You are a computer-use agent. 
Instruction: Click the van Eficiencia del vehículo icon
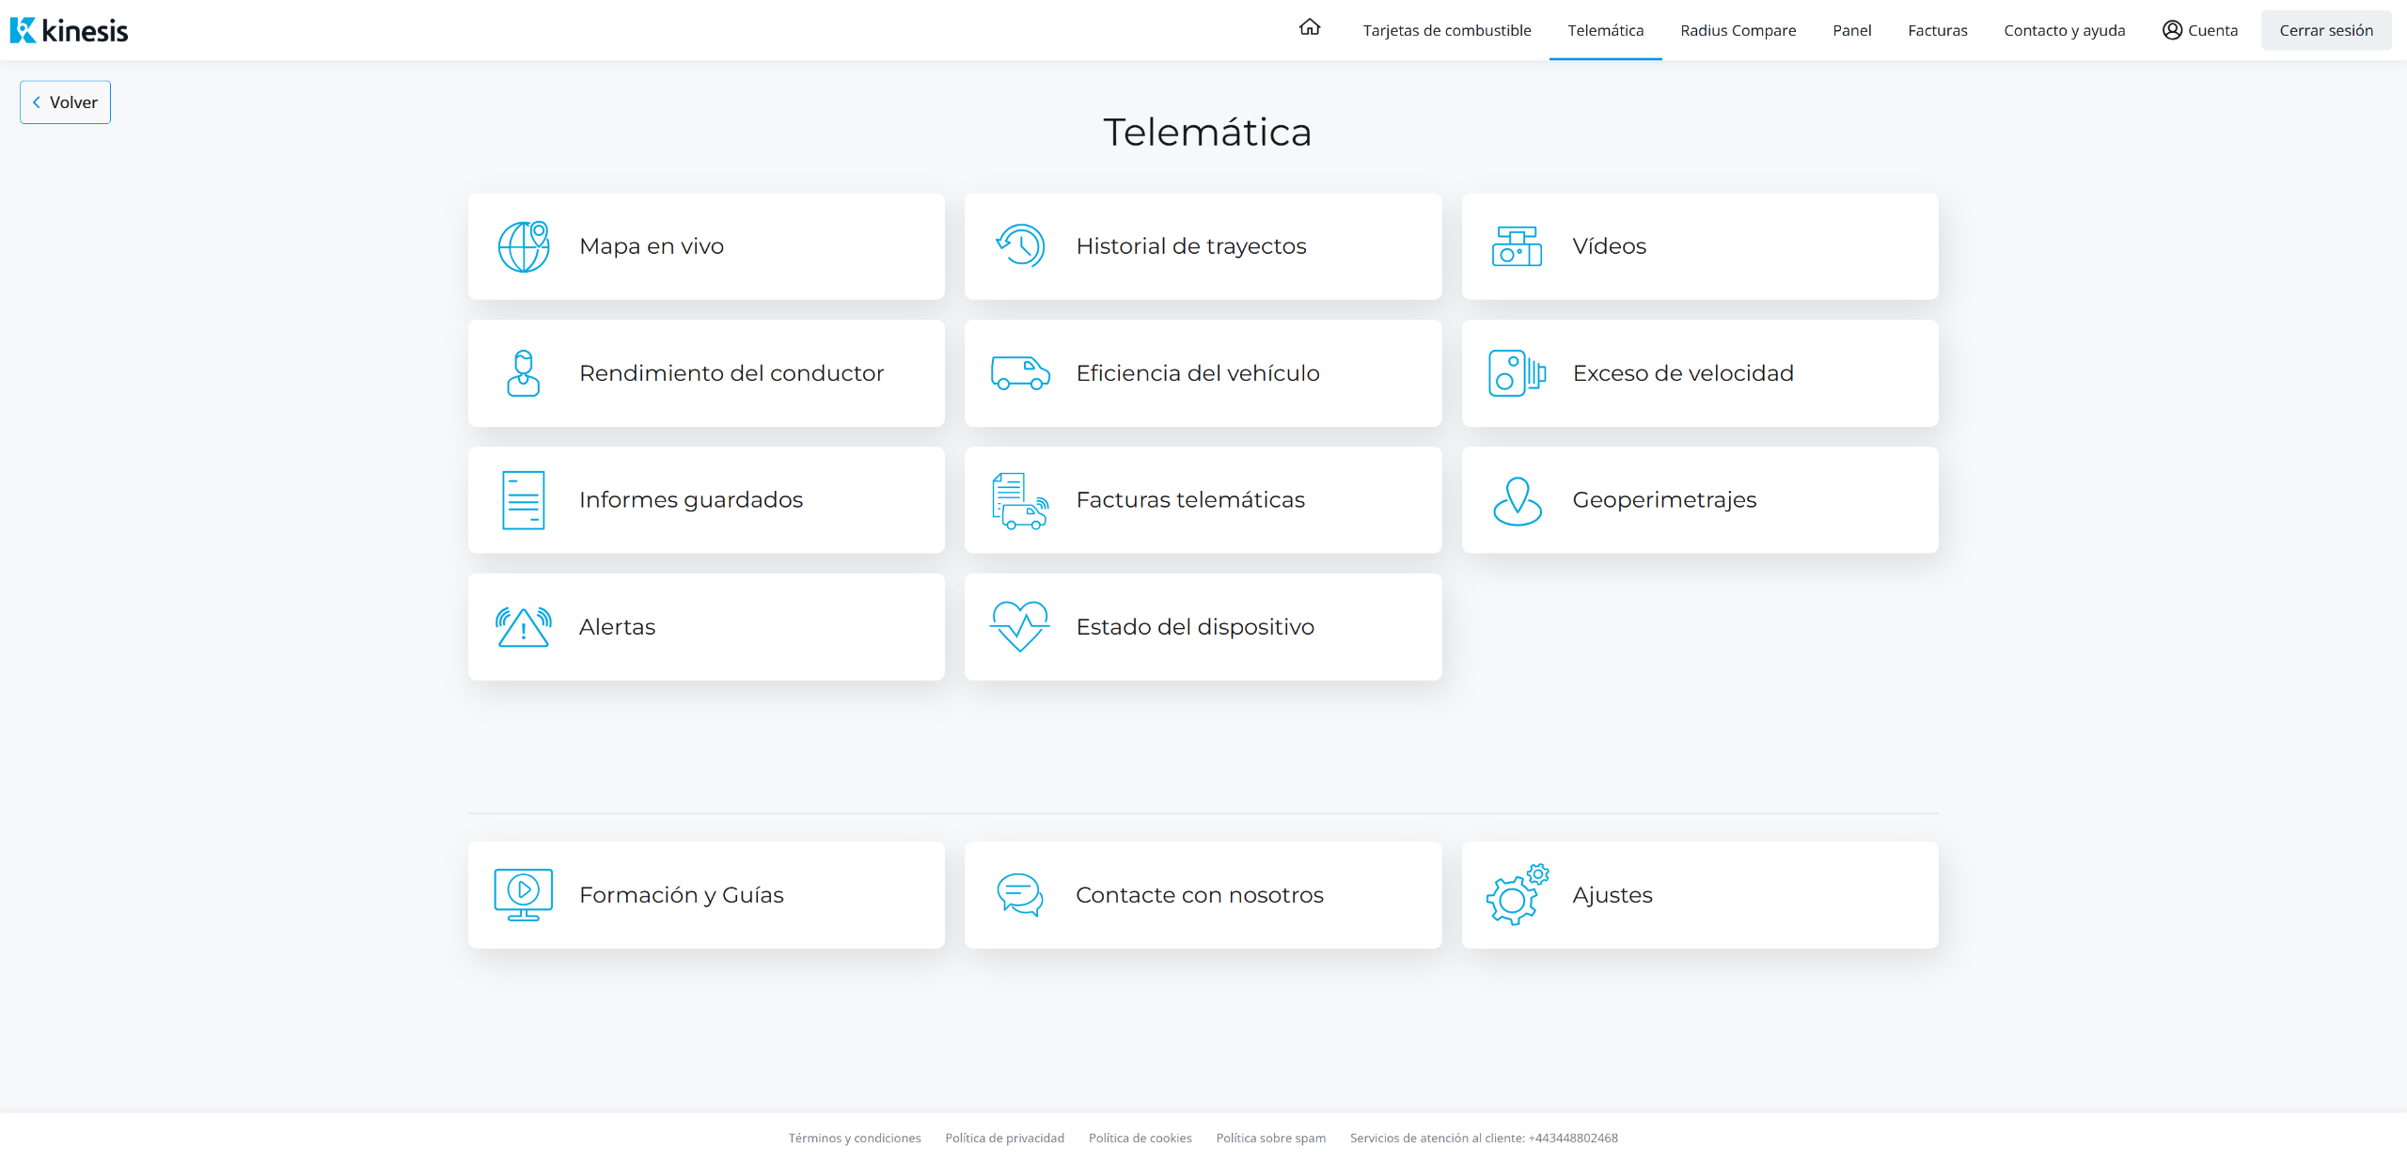(1020, 373)
